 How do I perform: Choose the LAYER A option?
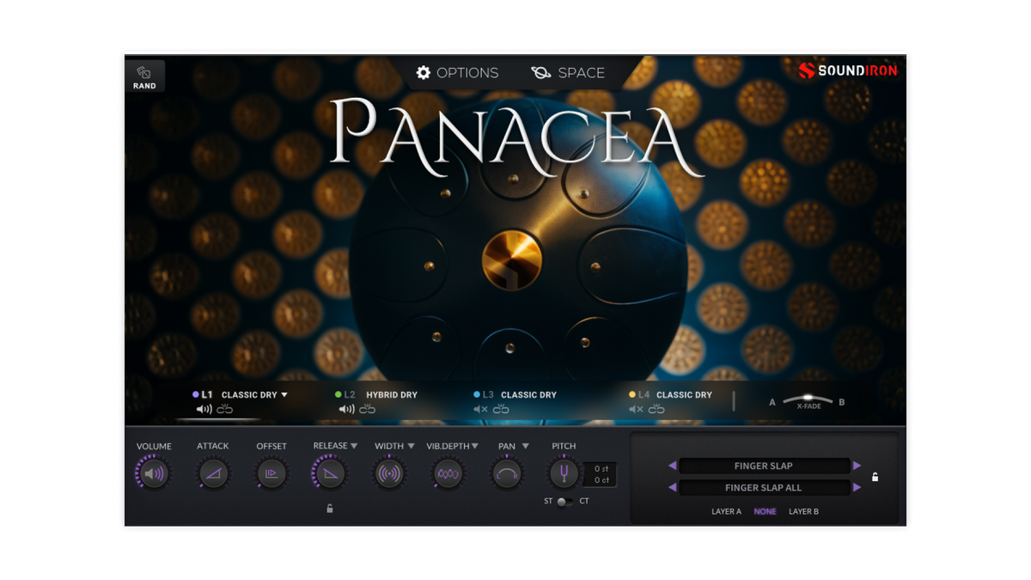click(726, 511)
